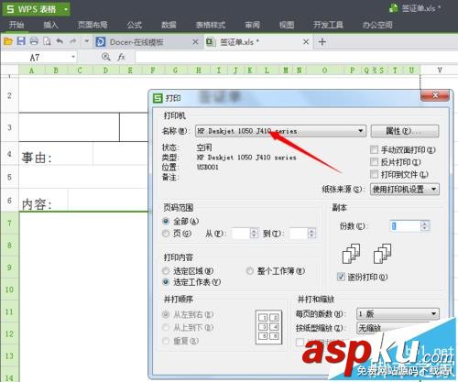
Task: Select the 选定工作表 radio button
Action: click(x=166, y=282)
